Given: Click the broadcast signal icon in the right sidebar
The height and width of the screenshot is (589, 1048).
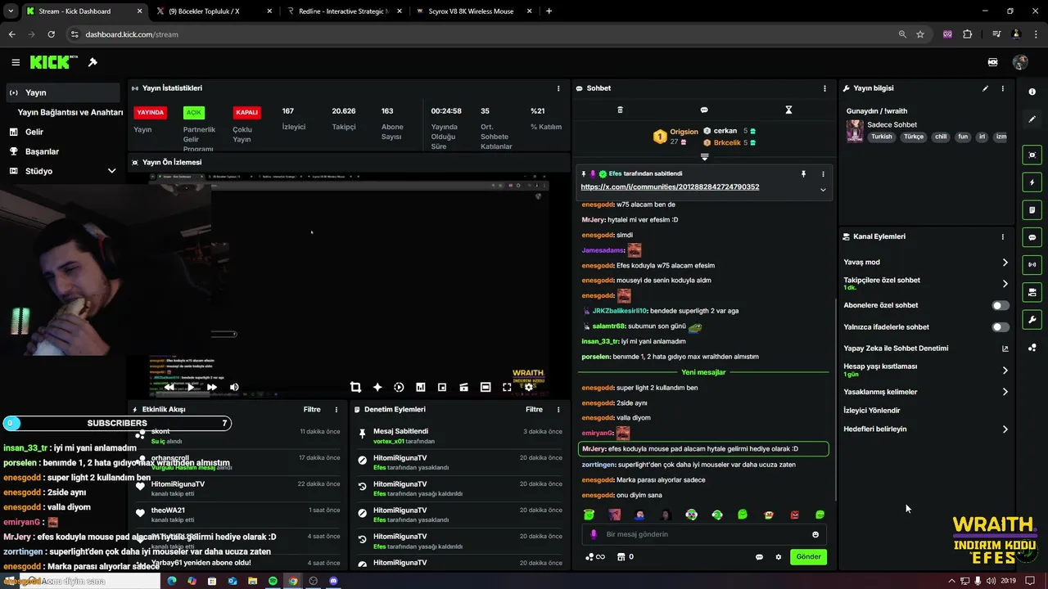Looking at the screenshot, I should pos(1032,264).
